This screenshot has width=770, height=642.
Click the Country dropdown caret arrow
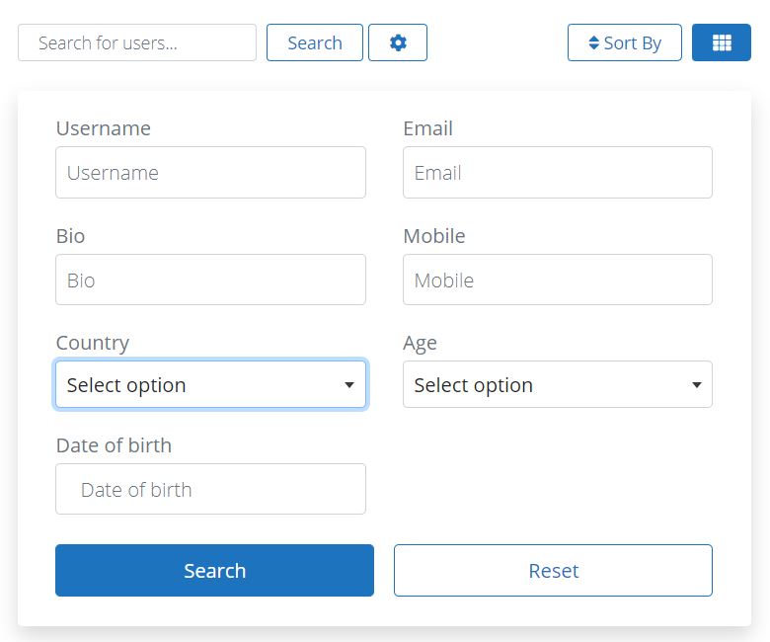click(349, 384)
